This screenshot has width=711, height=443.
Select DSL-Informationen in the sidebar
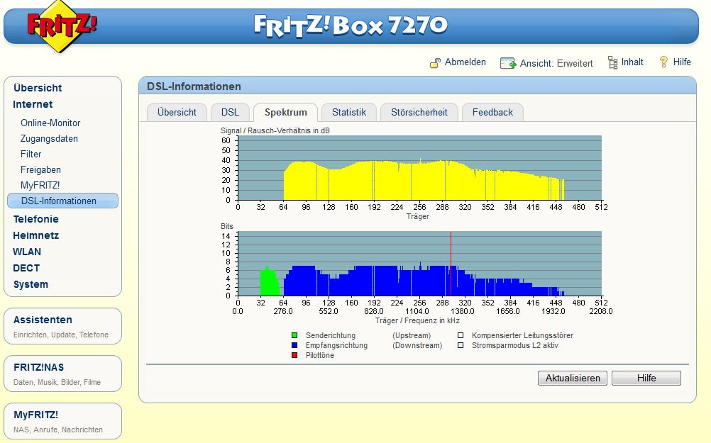click(62, 201)
